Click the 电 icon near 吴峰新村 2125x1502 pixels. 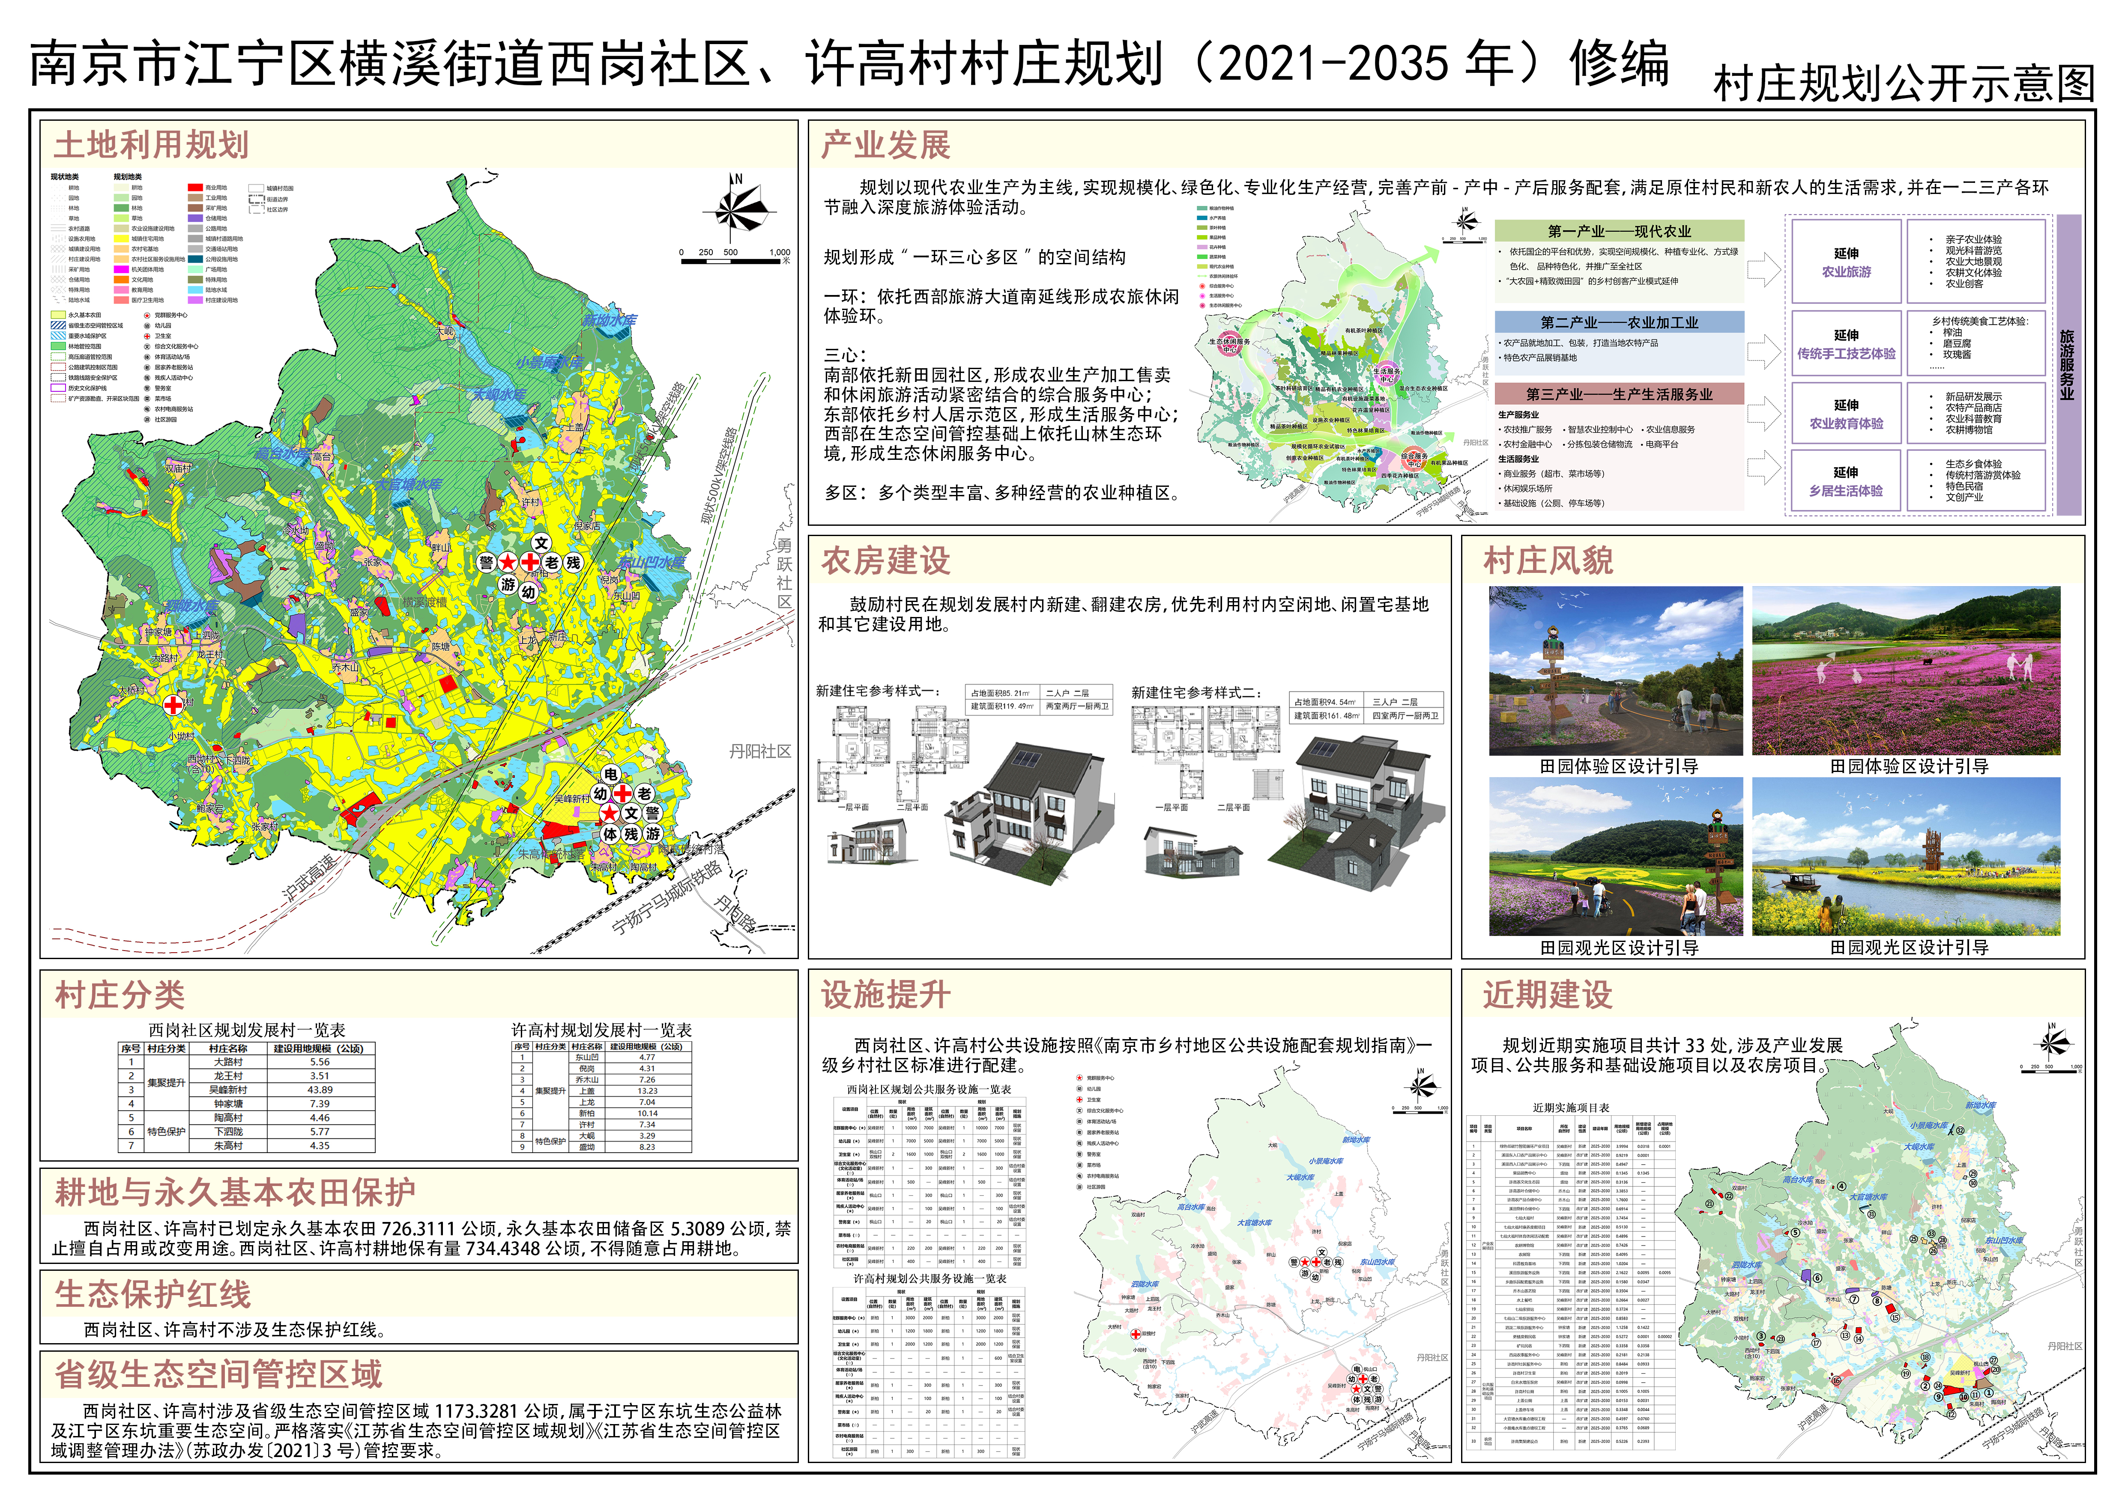click(x=611, y=773)
